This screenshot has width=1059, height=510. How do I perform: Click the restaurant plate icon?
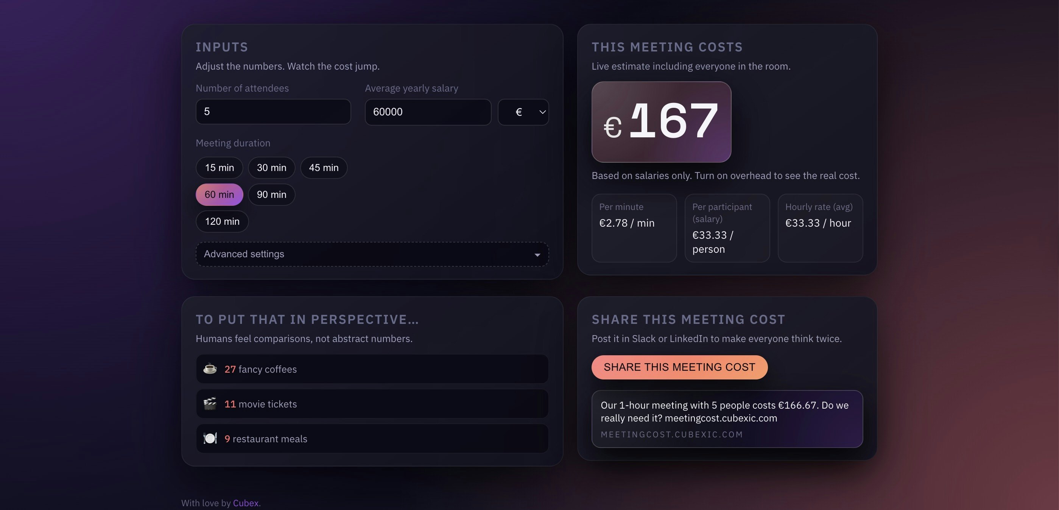point(210,438)
